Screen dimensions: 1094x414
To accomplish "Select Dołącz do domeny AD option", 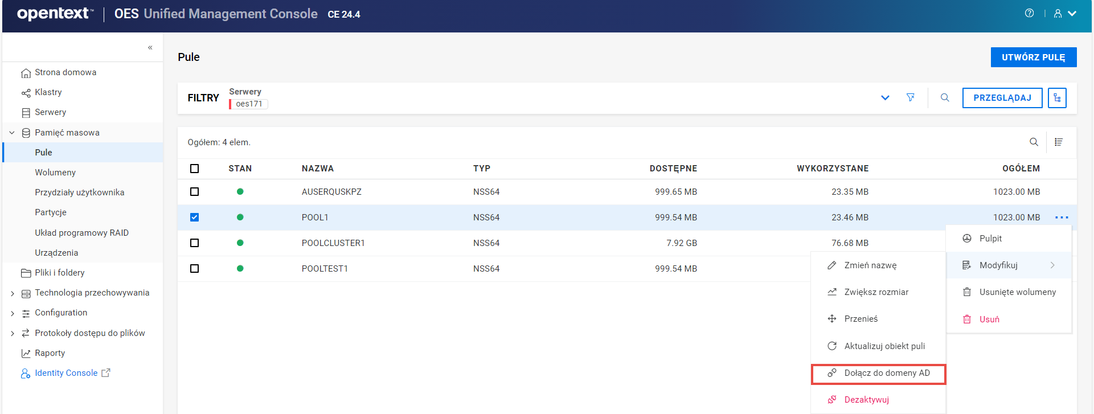I will pyautogui.click(x=878, y=373).
